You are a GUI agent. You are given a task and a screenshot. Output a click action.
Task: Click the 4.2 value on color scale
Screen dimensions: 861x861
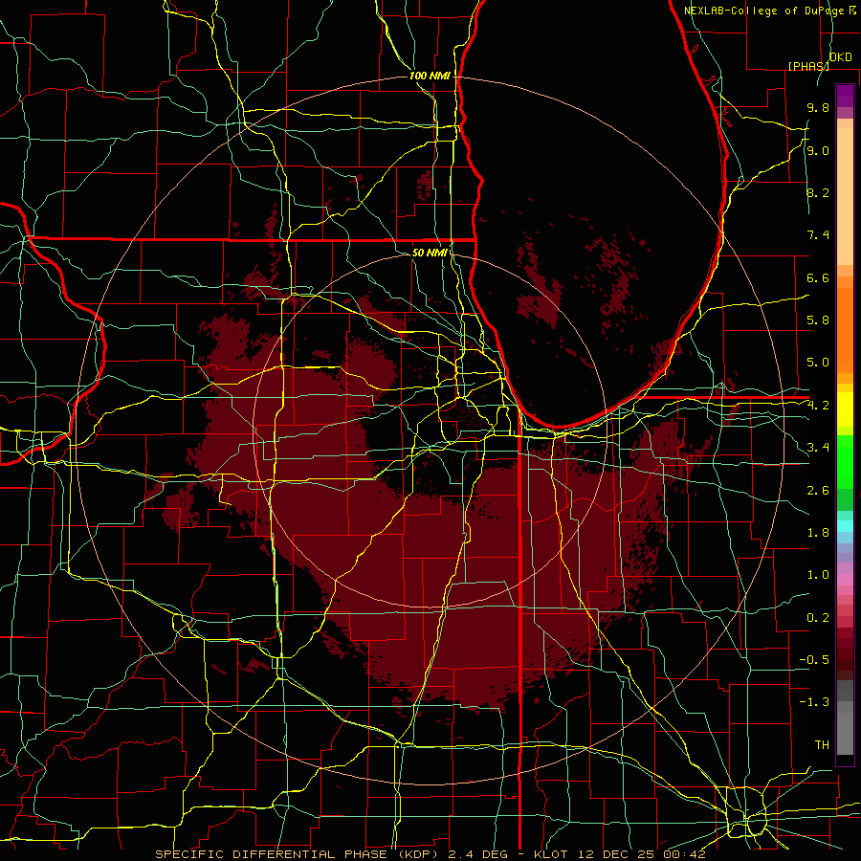click(x=818, y=406)
